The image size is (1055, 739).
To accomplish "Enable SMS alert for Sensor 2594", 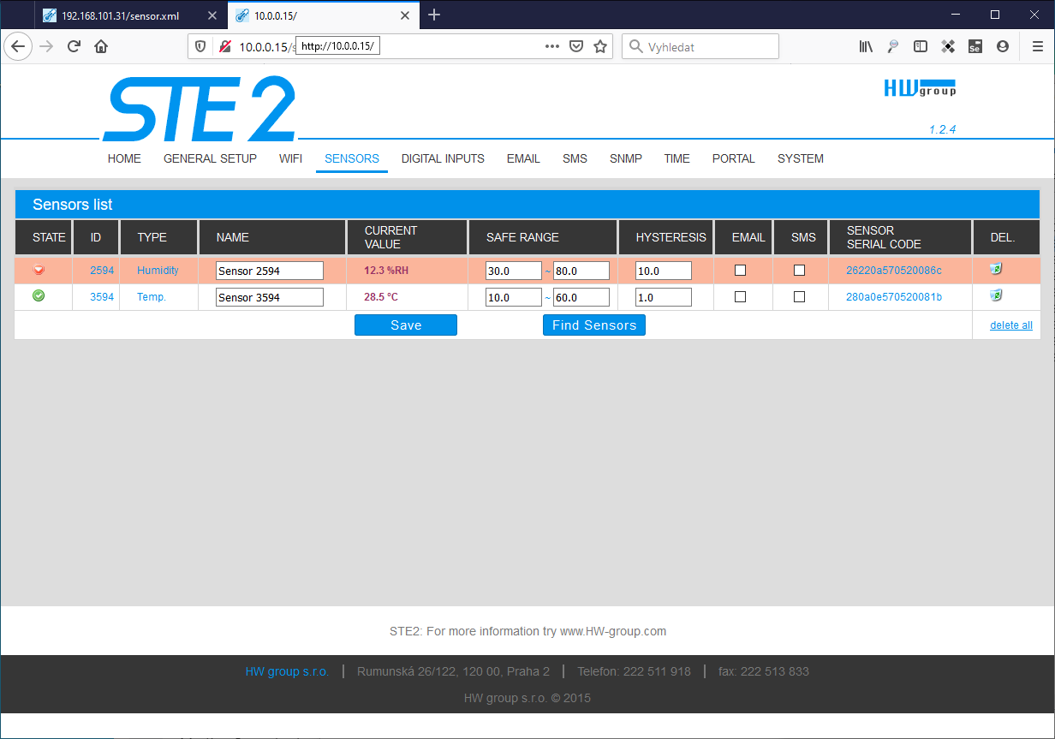I will [799, 271].
